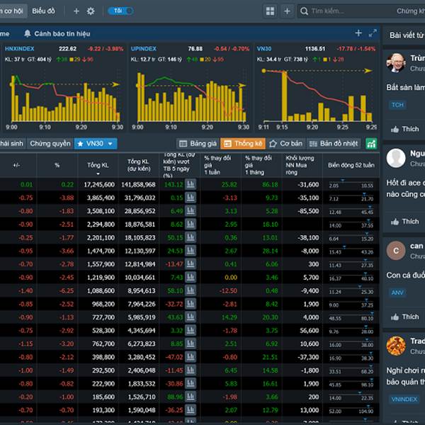Image resolution: width=425 pixels, height=425 pixels.
Task: Click the bell alert icon
Action: [x=28, y=33]
